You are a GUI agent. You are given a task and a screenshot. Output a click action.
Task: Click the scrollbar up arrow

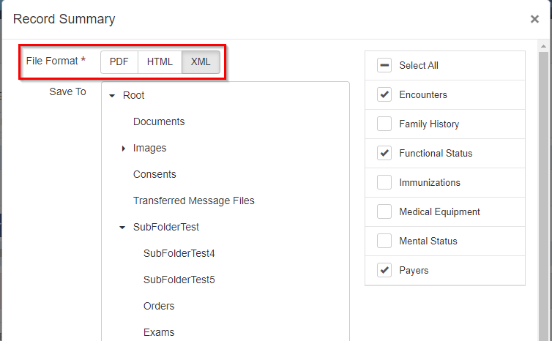point(543,46)
